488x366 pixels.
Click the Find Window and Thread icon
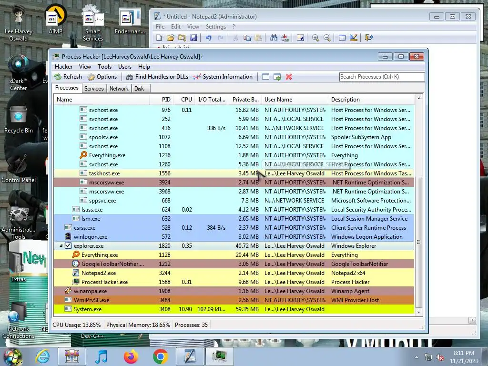[x=277, y=77]
